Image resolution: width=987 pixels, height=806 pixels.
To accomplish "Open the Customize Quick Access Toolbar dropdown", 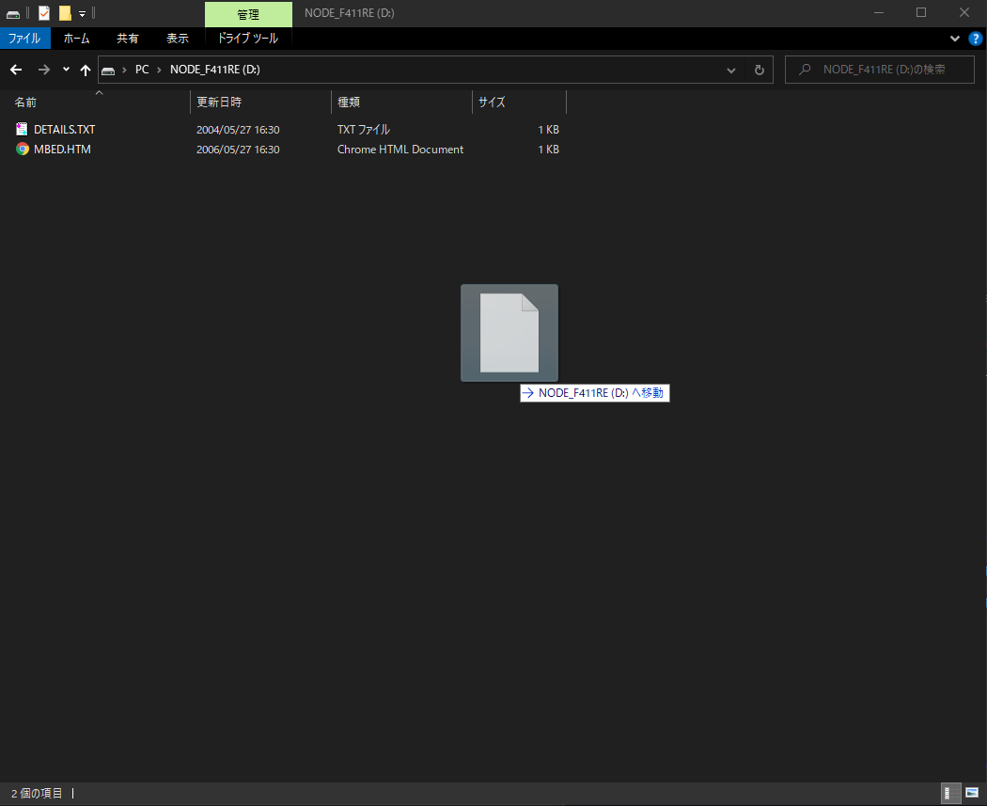I will [x=83, y=13].
